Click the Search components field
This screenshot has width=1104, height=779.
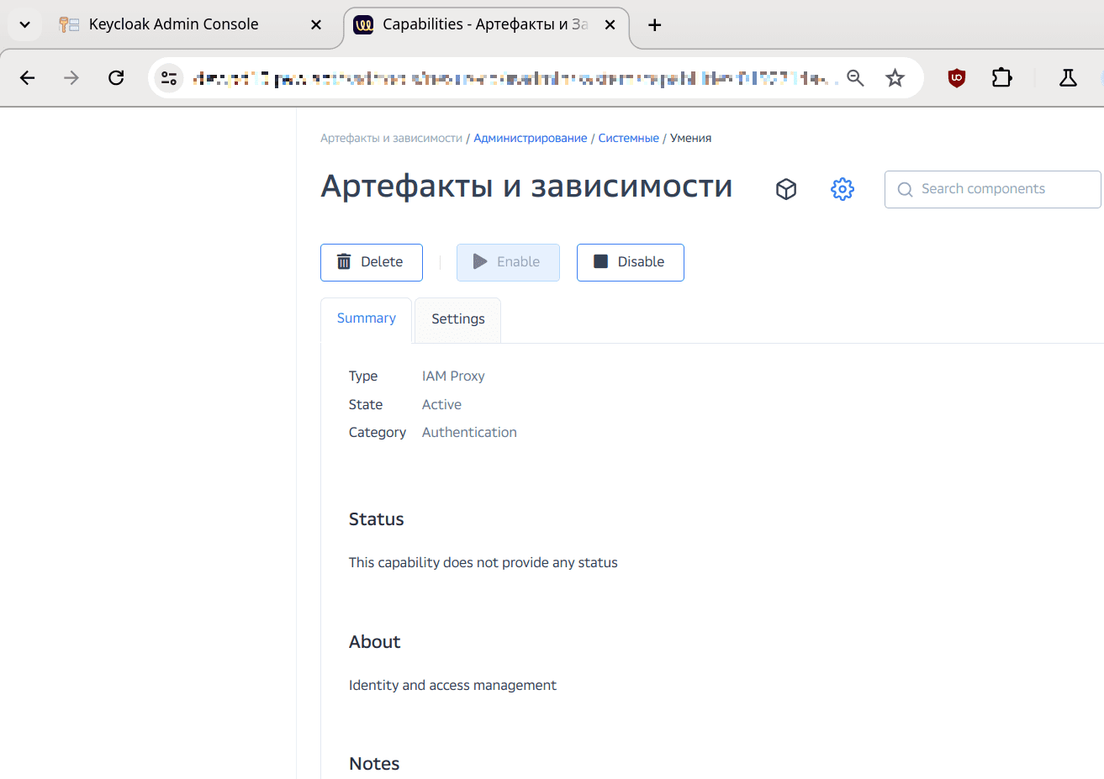click(1001, 189)
